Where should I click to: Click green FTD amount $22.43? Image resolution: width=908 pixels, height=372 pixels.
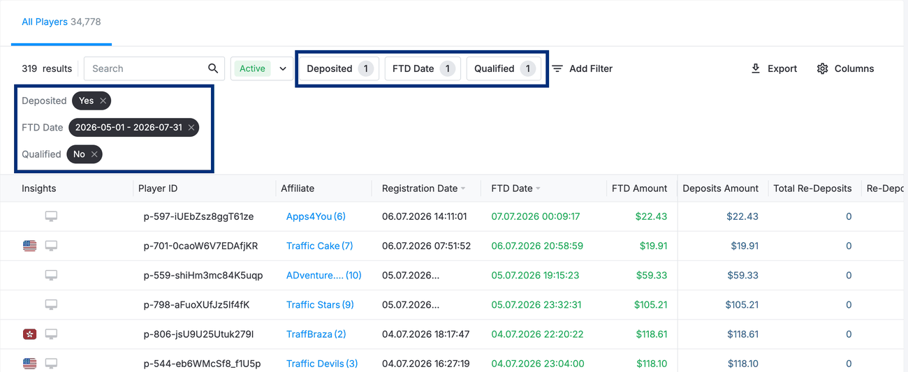(651, 216)
